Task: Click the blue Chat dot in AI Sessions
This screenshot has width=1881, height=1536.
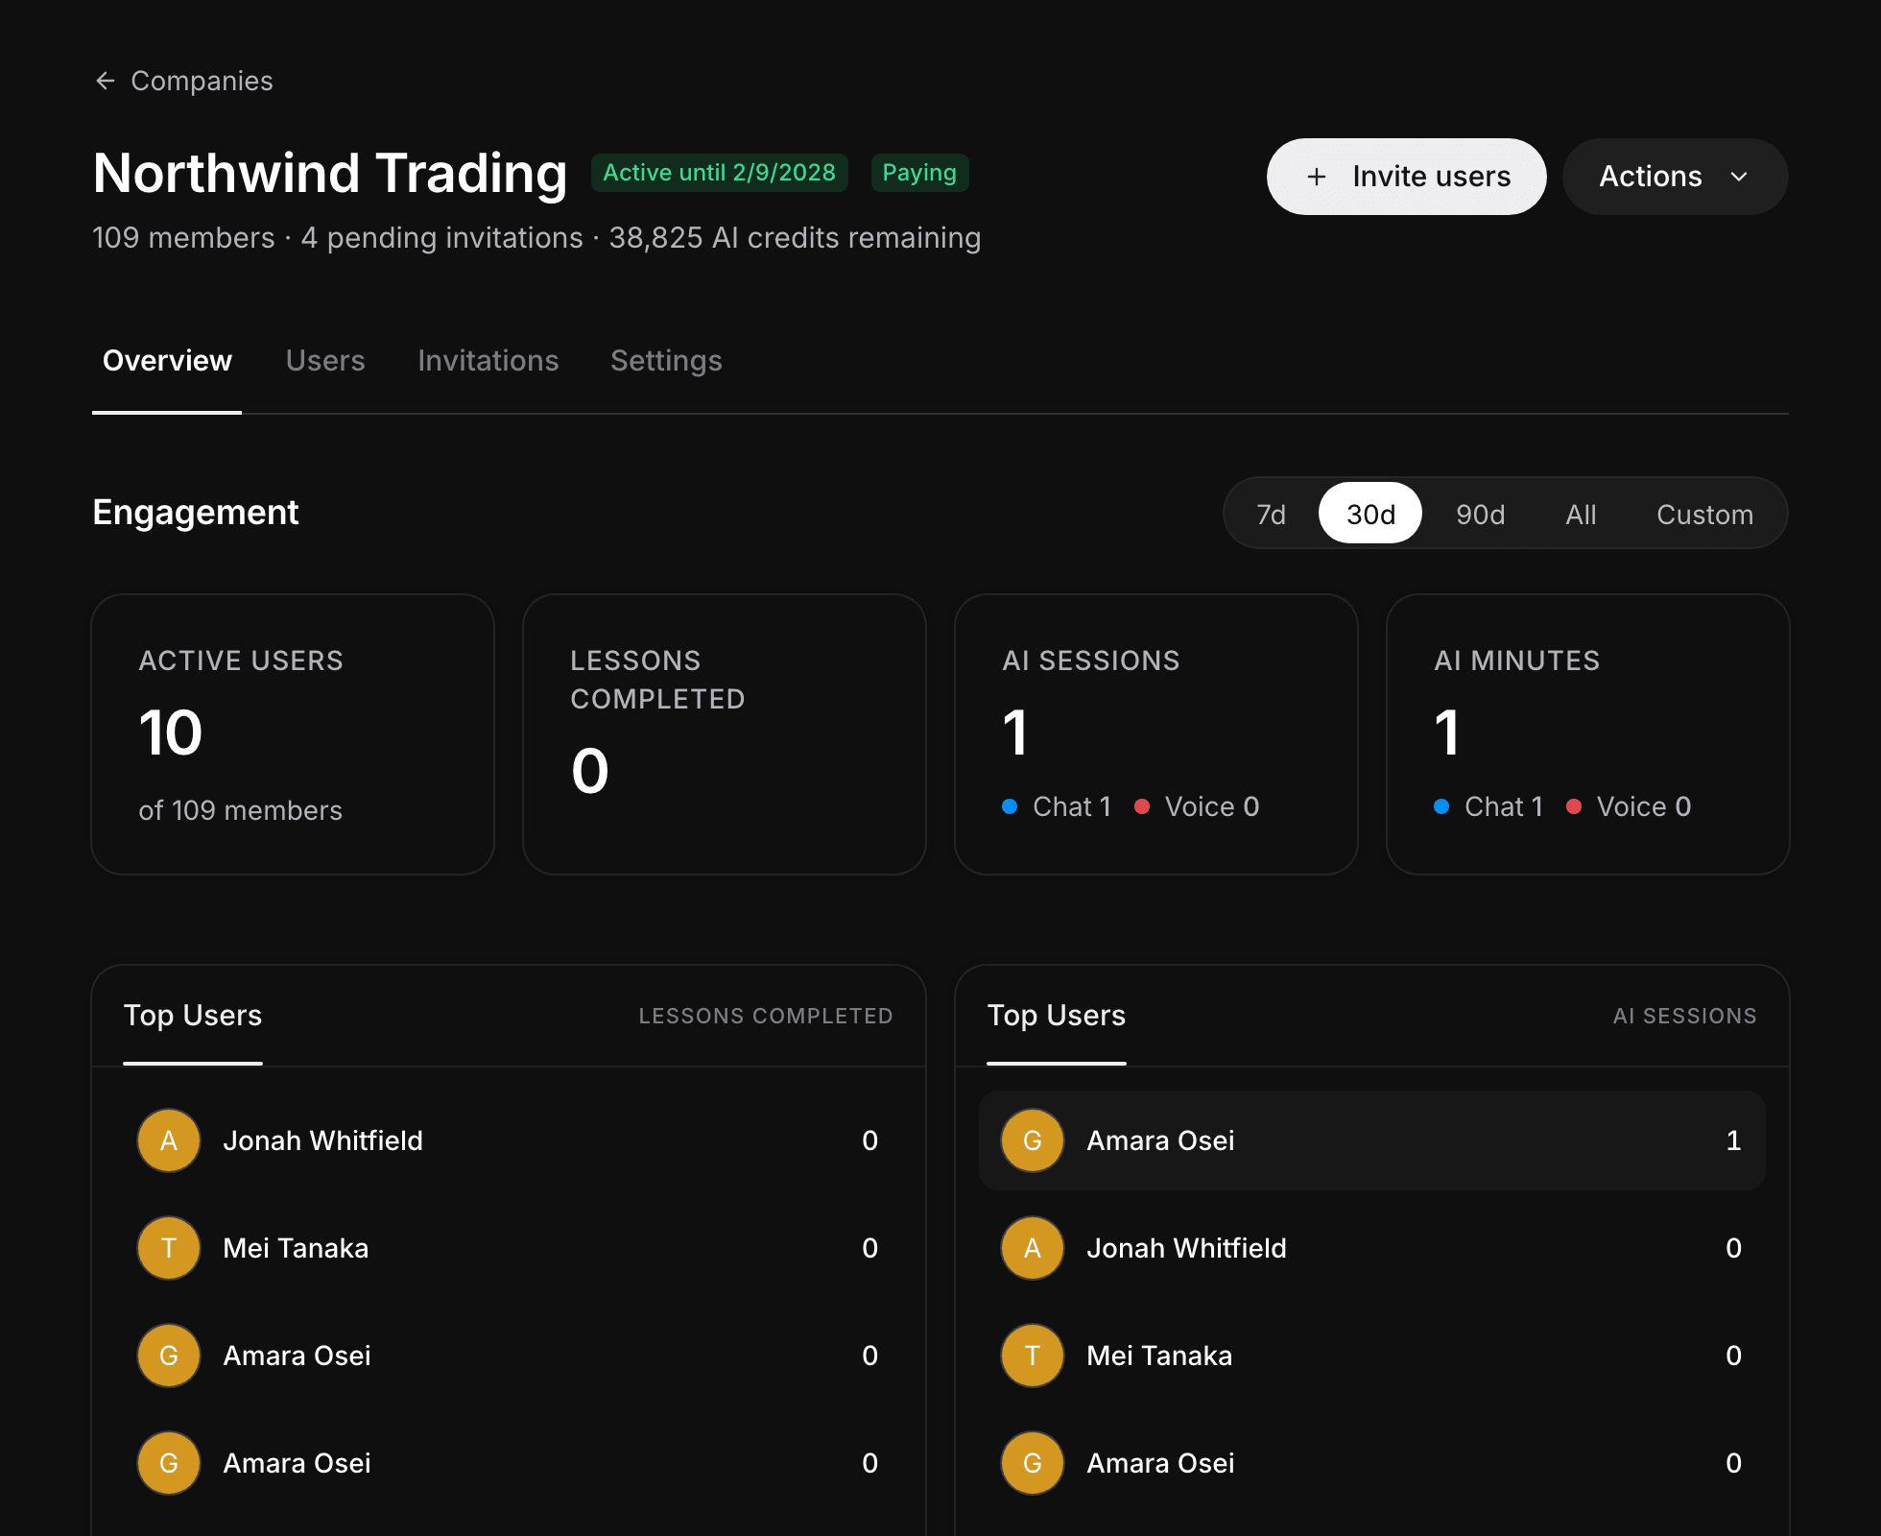Action: tap(1010, 806)
